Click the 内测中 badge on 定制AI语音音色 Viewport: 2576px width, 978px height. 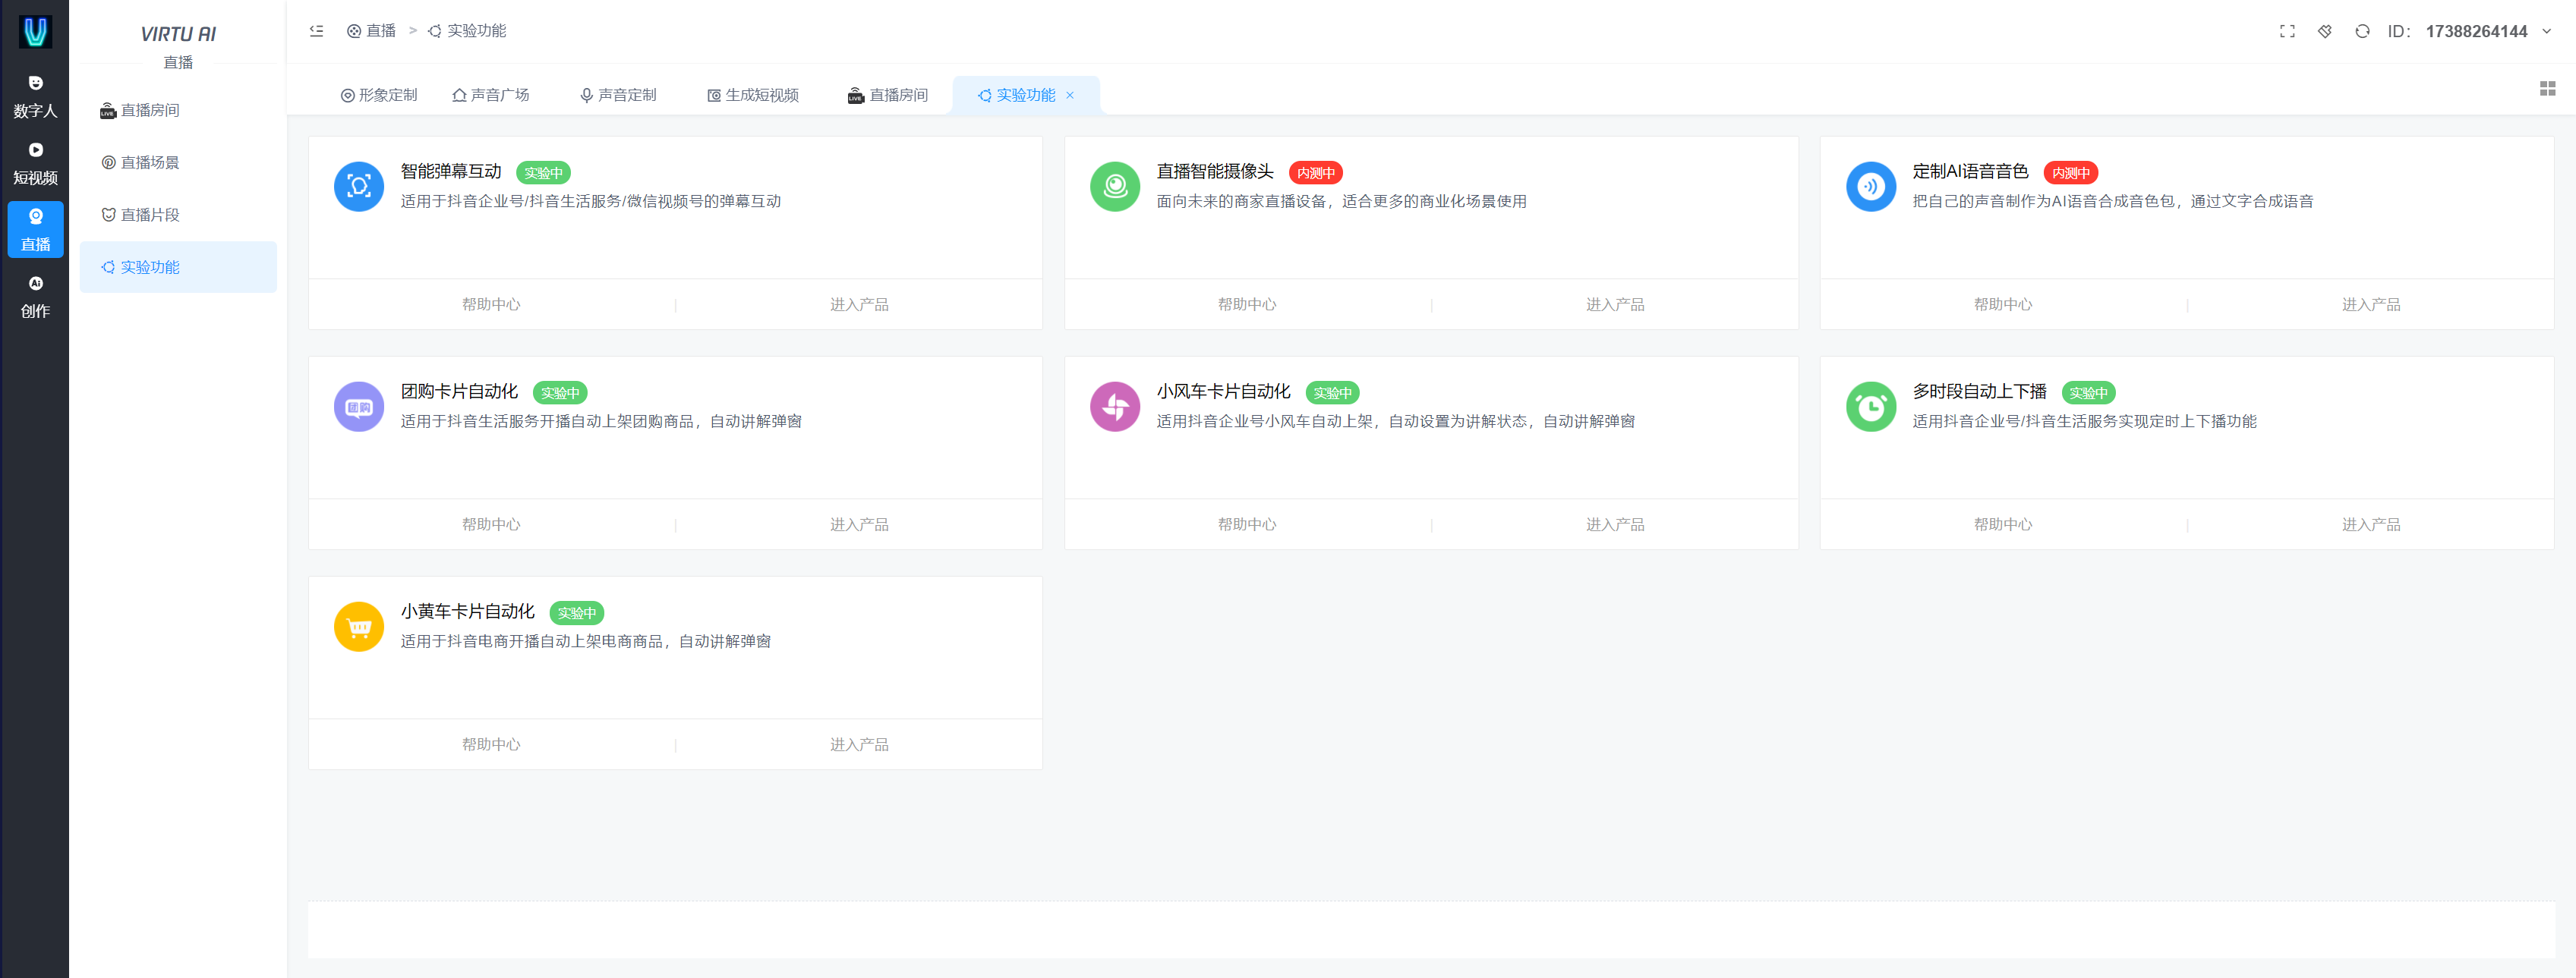(x=2071, y=173)
